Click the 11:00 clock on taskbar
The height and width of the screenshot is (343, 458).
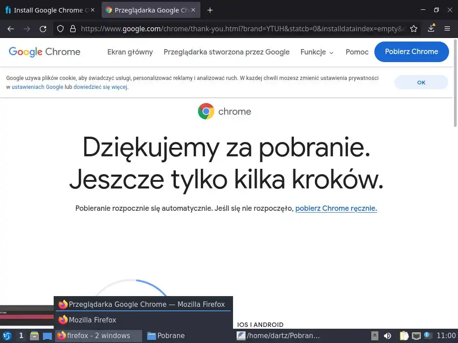[x=446, y=336]
